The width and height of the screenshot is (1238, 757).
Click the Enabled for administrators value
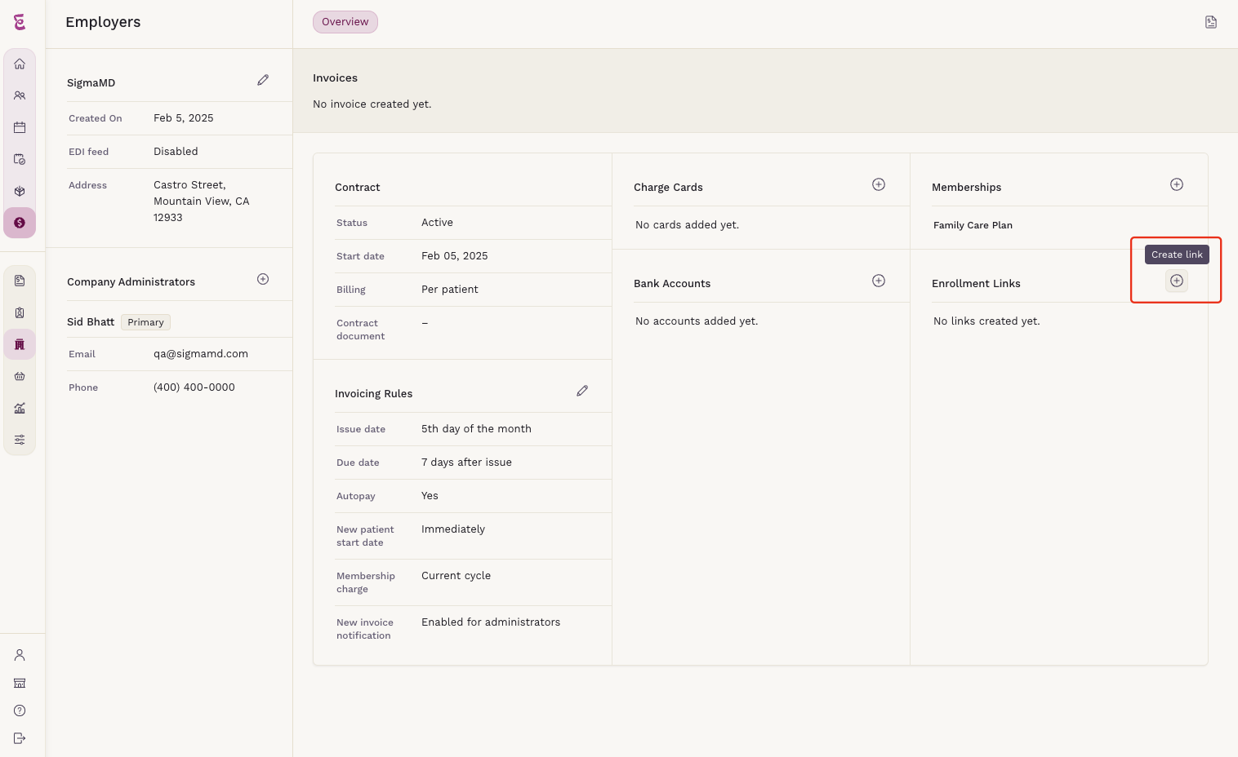pos(491,622)
